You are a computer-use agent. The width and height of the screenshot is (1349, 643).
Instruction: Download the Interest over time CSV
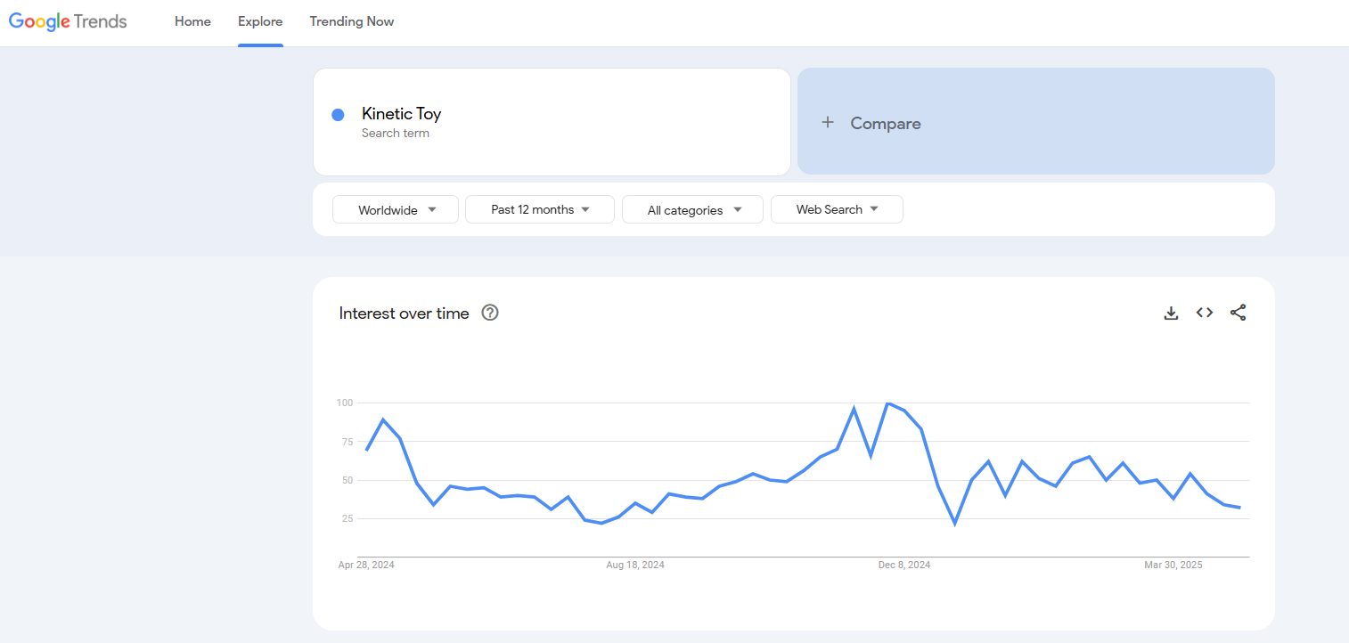(1171, 313)
